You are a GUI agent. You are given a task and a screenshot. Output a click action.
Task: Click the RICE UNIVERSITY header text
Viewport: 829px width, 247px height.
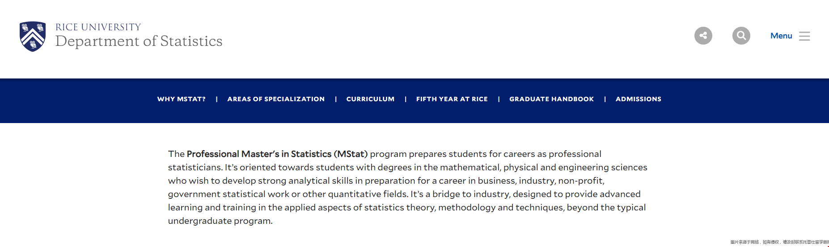click(98, 27)
